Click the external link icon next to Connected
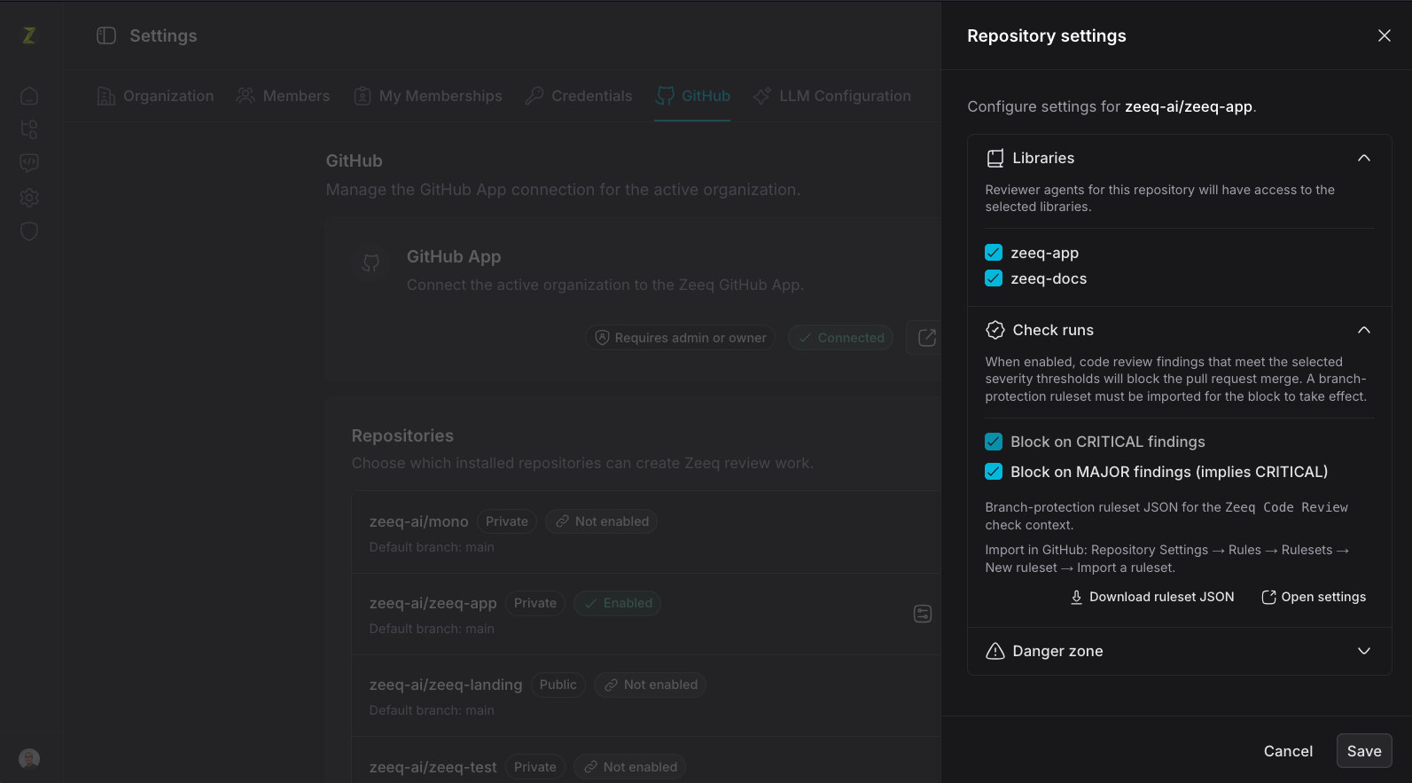Screen dimensions: 1412x783 point(927,338)
